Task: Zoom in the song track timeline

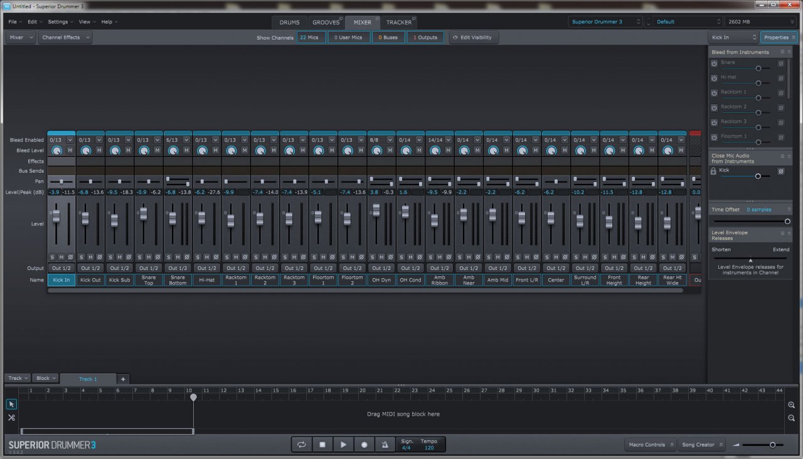Action: [792, 405]
